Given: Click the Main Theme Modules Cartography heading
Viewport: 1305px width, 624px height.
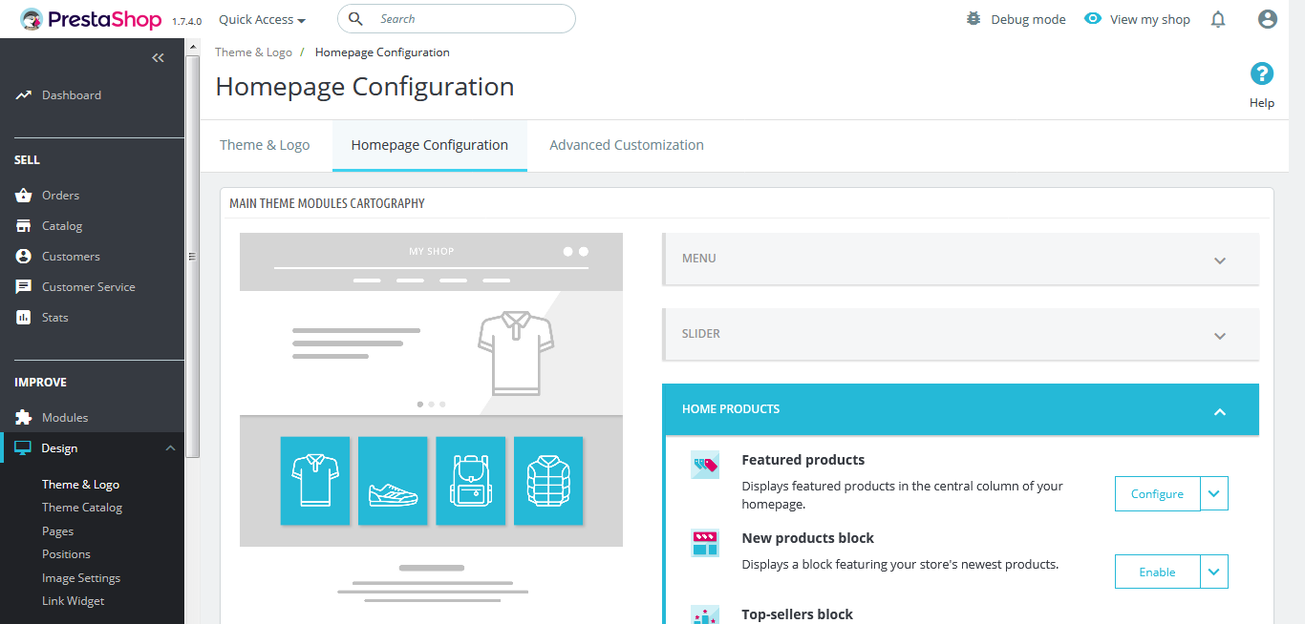Looking at the screenshot, I should (x=328, y=203).
